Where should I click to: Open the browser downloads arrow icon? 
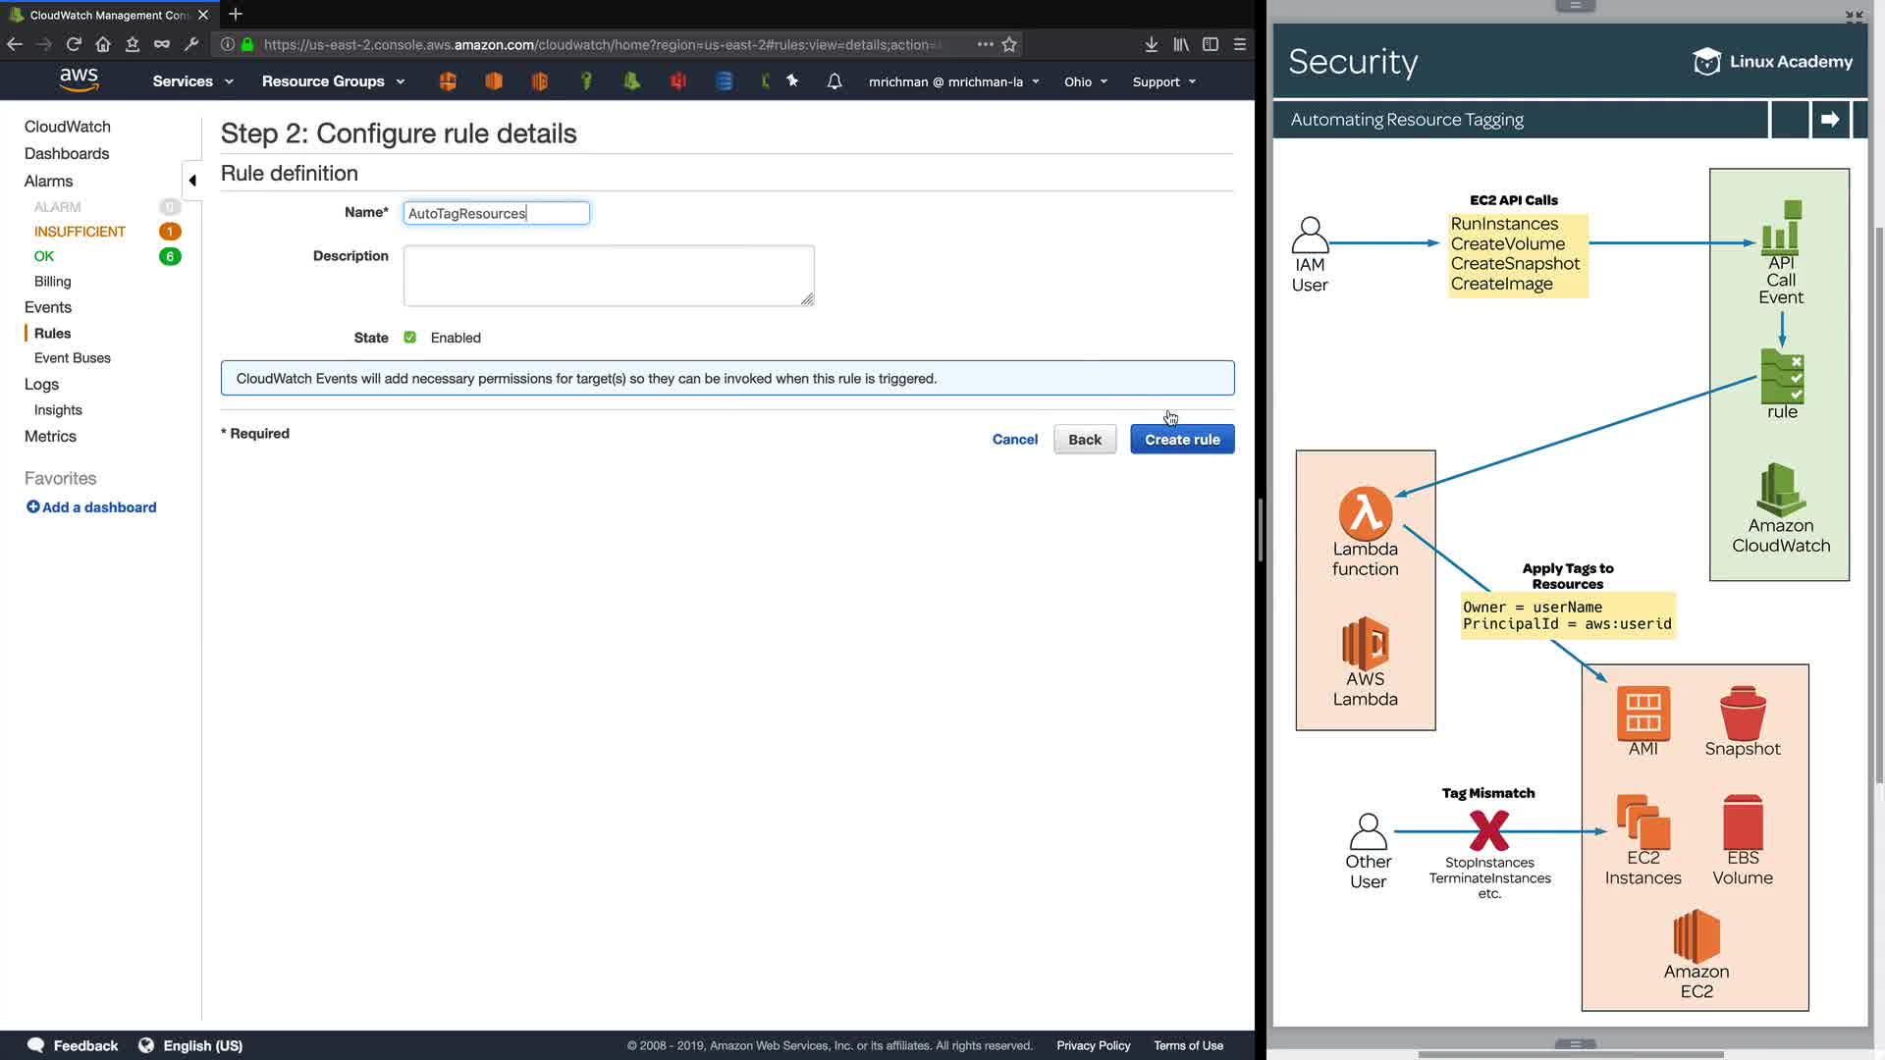click(1151, 44)
